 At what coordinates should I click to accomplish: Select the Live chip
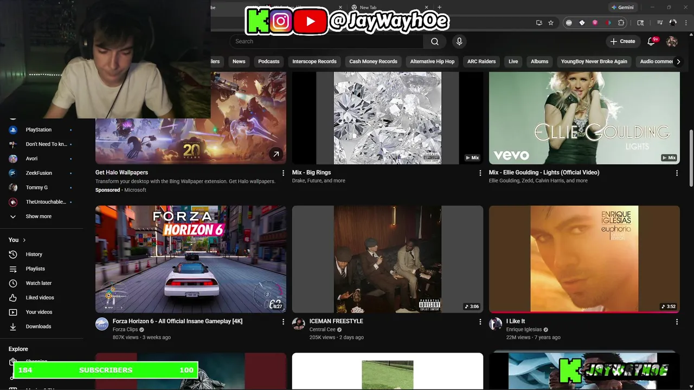coord(513,62)
